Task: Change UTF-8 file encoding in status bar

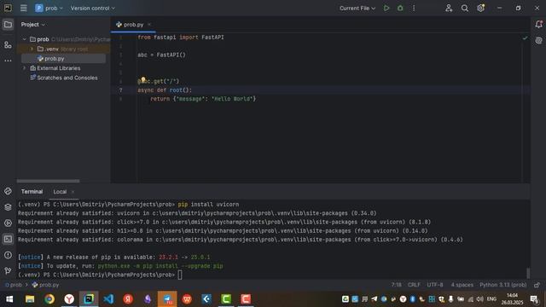Action: click(x=435, y=285)
